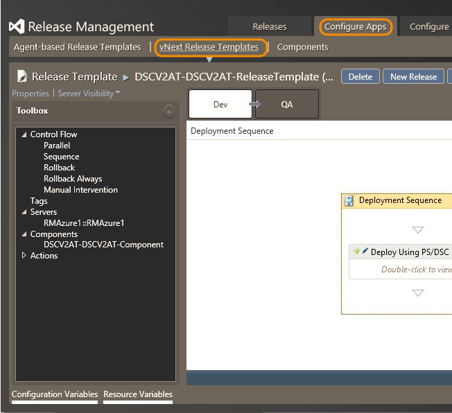
Task: Click the New Release button
Action: [x=413, y=77]
